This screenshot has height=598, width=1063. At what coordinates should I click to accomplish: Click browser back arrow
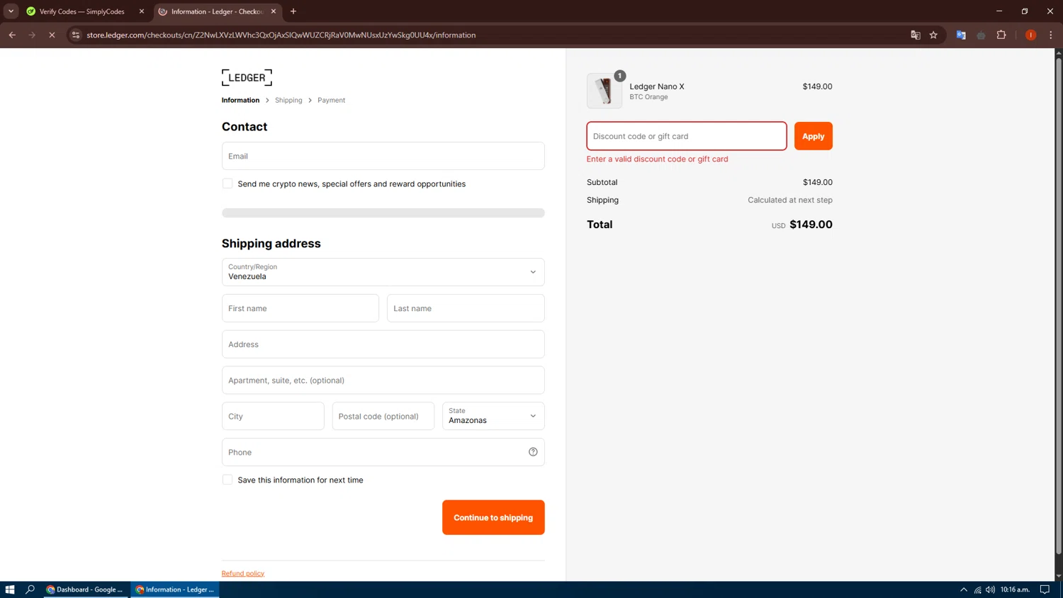pyautogui.click(x=12, y=35)
